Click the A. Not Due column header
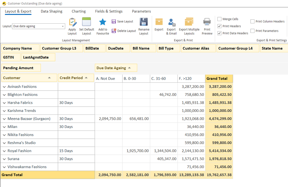 [109, 78]
